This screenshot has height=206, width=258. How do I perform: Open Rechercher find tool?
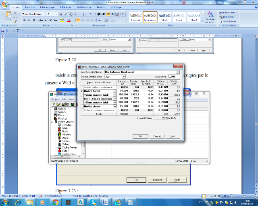pyautogui.click(x=229, y=12)
